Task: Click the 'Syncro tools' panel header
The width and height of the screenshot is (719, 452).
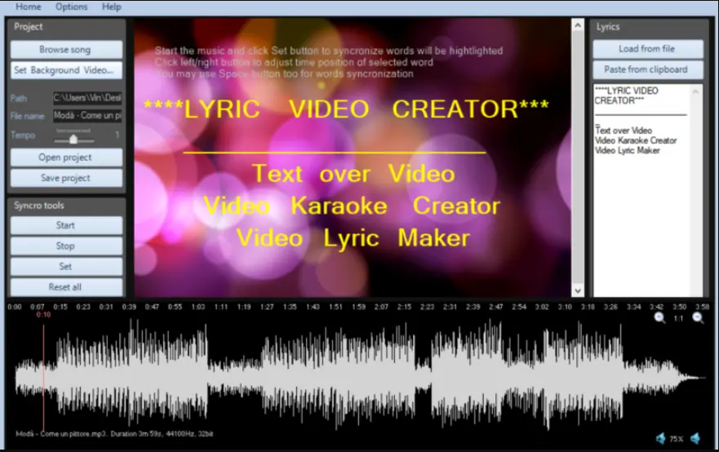Action: (39, 206)
